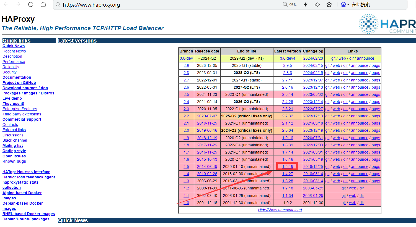Open the Coding style link
416x227 pixels.
click(x=14, y=151)
